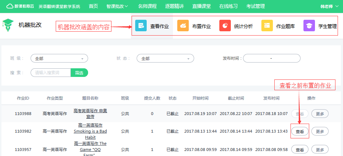Switch to the 统计分析 tab label
This screenshot has width=343, height=156.
click(x=243, y=27)
